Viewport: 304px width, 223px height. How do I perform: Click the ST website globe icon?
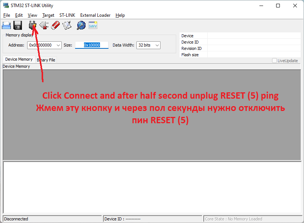click(x=81, y=25)
